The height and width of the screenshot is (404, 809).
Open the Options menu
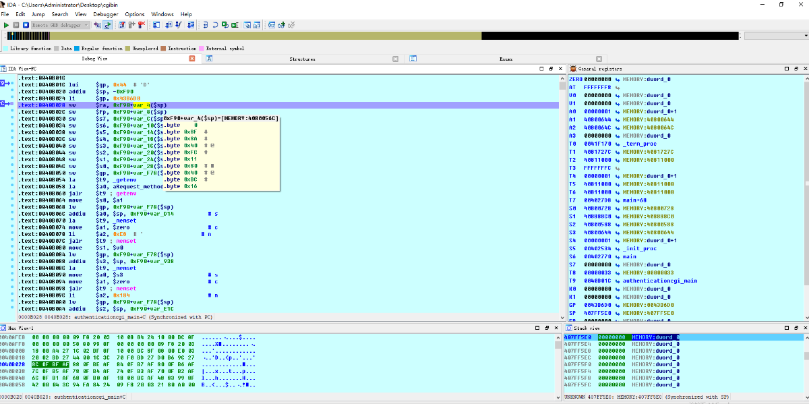135,14
